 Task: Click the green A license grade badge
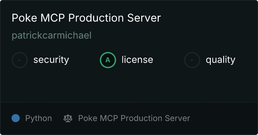(x=108, y=60)
